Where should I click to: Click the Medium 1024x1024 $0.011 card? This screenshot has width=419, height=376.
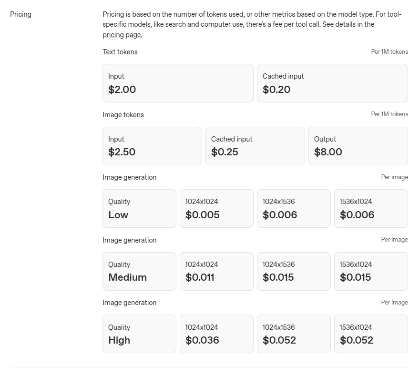click(216, 271)
